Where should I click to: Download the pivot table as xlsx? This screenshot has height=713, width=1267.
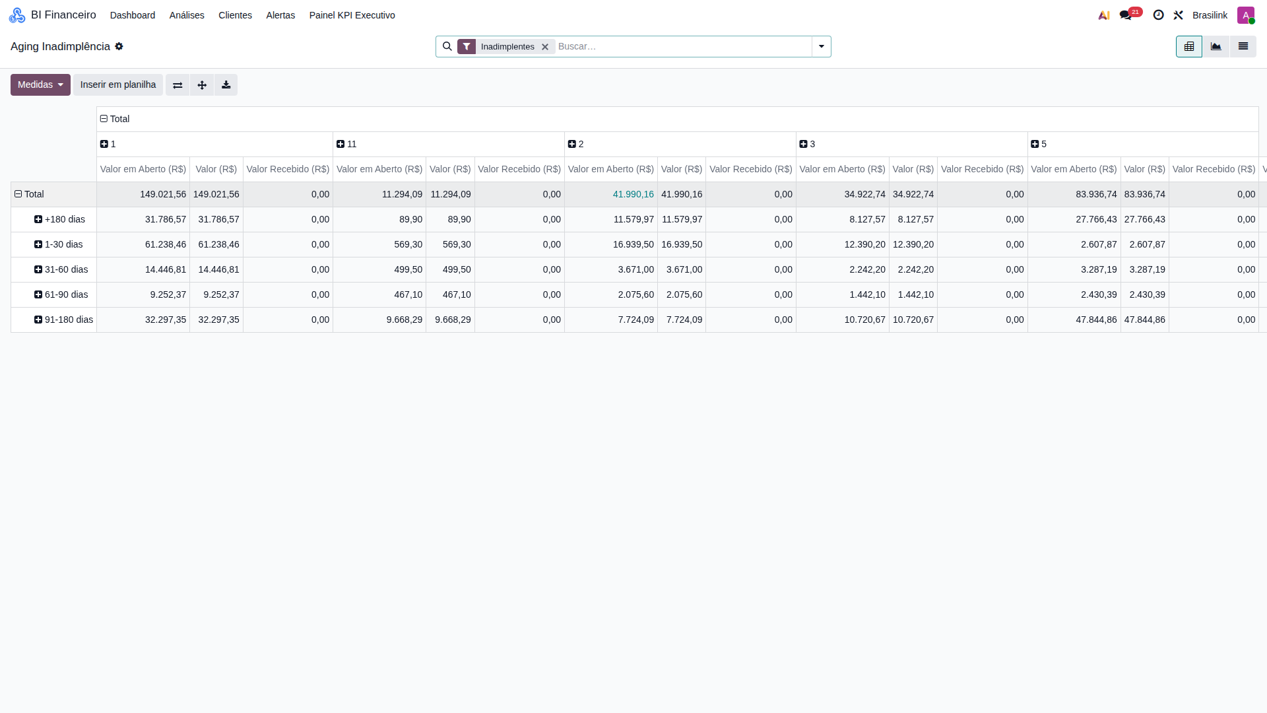(226, 85)
